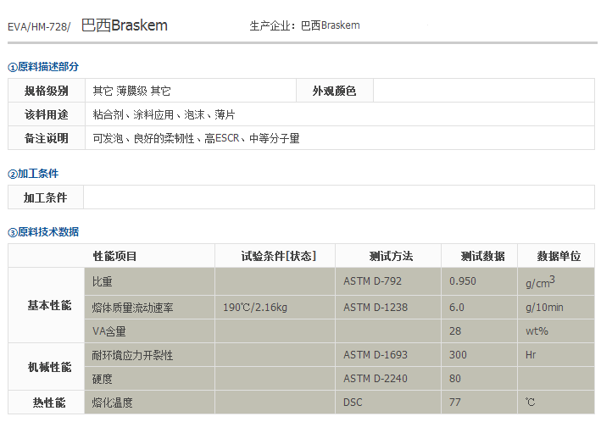Click the 试验条件[状态] column header
The width and height of the screenshot is (601, 422).
click(x=275, y=256)
